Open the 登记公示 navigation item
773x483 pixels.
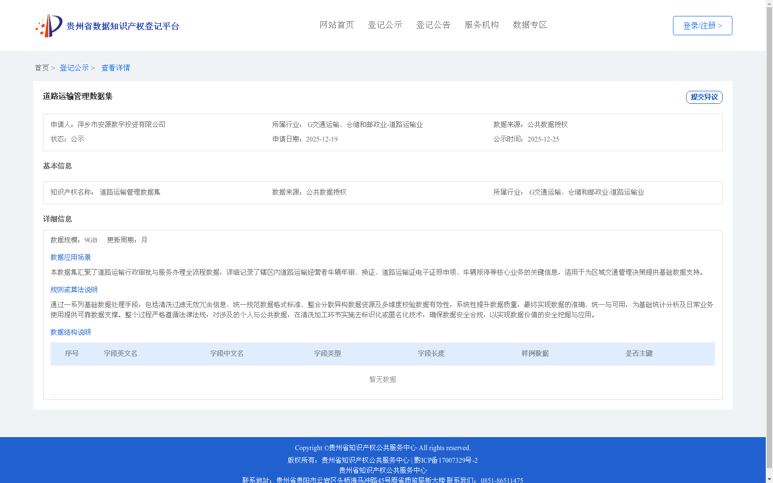pos(385,25)
